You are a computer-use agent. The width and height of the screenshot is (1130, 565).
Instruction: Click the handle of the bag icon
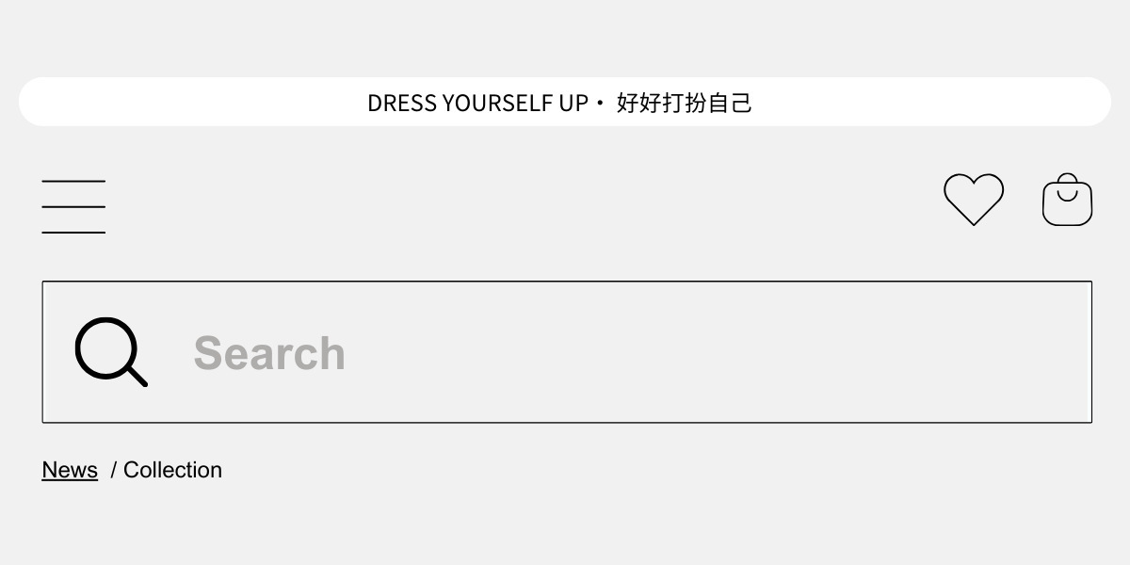click(1067, 180)
